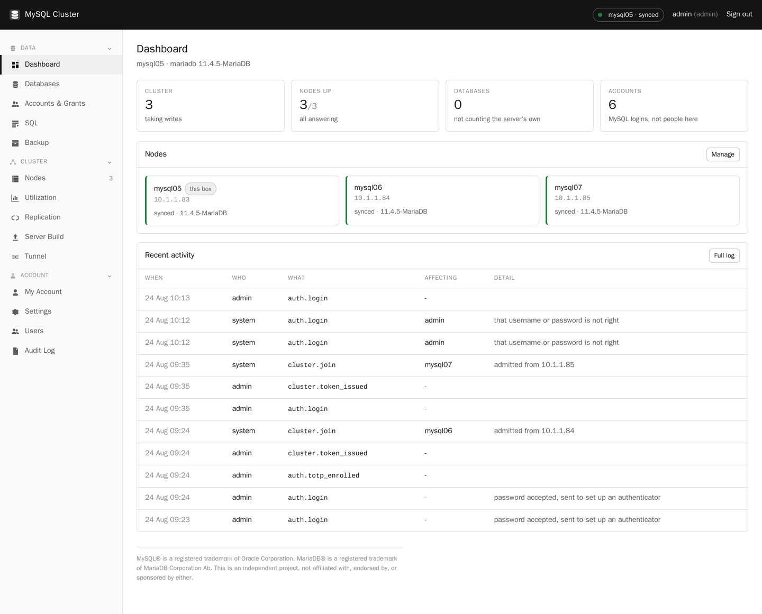
Task: Click the IP 10.1.1.83 on mysql05 card
Action: tap(171, 199)
